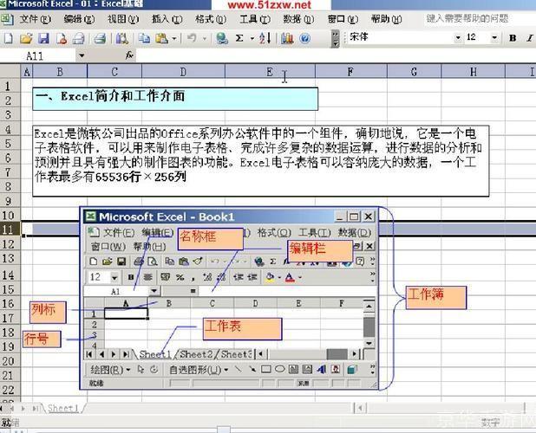This screenshot has width=536, height=433.
Task: Open the 插入(I) menu
Action: point(167,19)
